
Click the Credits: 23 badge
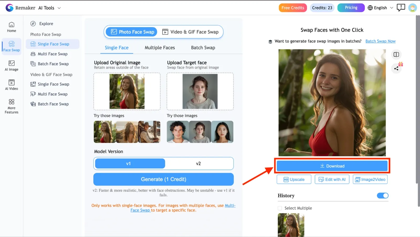(x=322, y=8)
